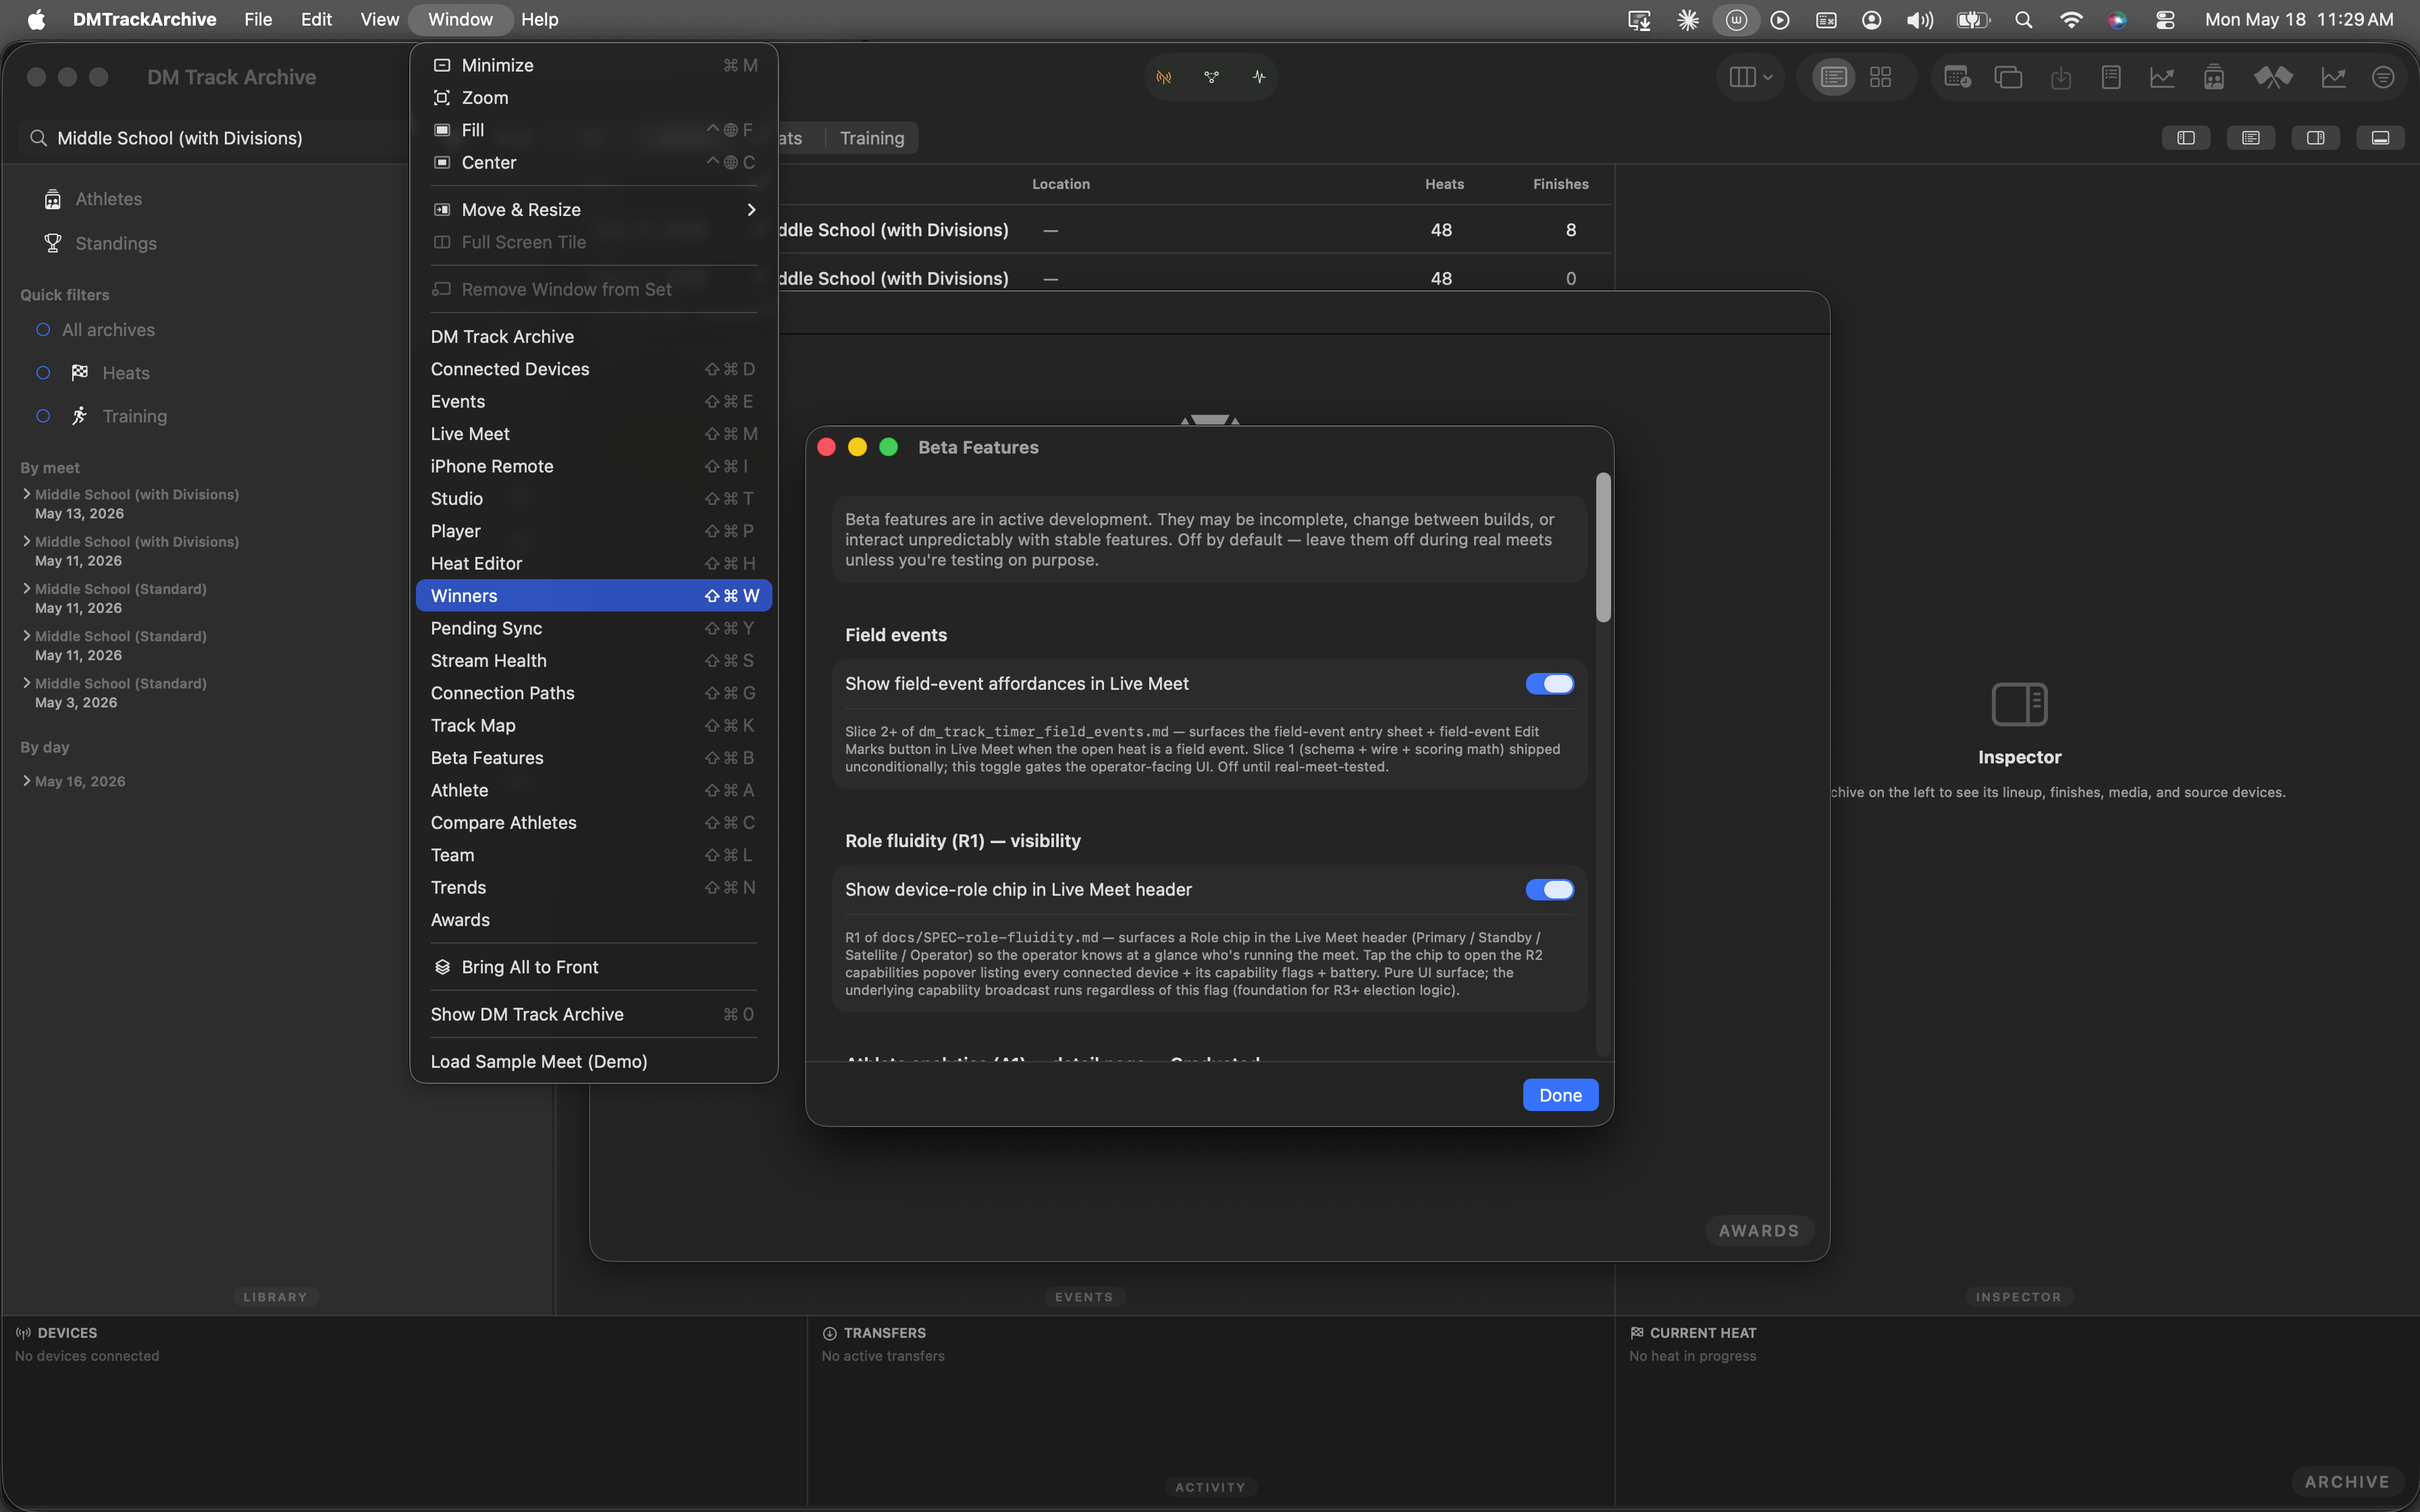Open Stream Health via the pulse waveform icon

[1258, 77]
